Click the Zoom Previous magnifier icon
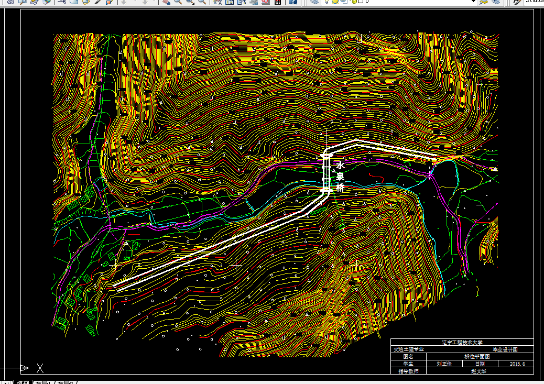Viewport: 544px width, 384px height. click(202, 2)
